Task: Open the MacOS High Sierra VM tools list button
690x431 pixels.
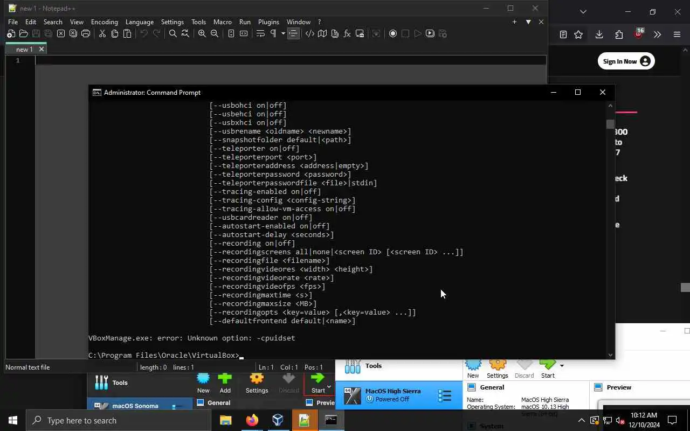Action: [445, 396]
